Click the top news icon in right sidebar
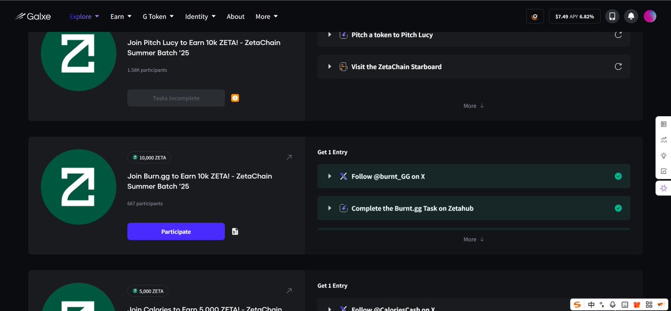This screenshot has width=671, height=311. coord(664,124)
